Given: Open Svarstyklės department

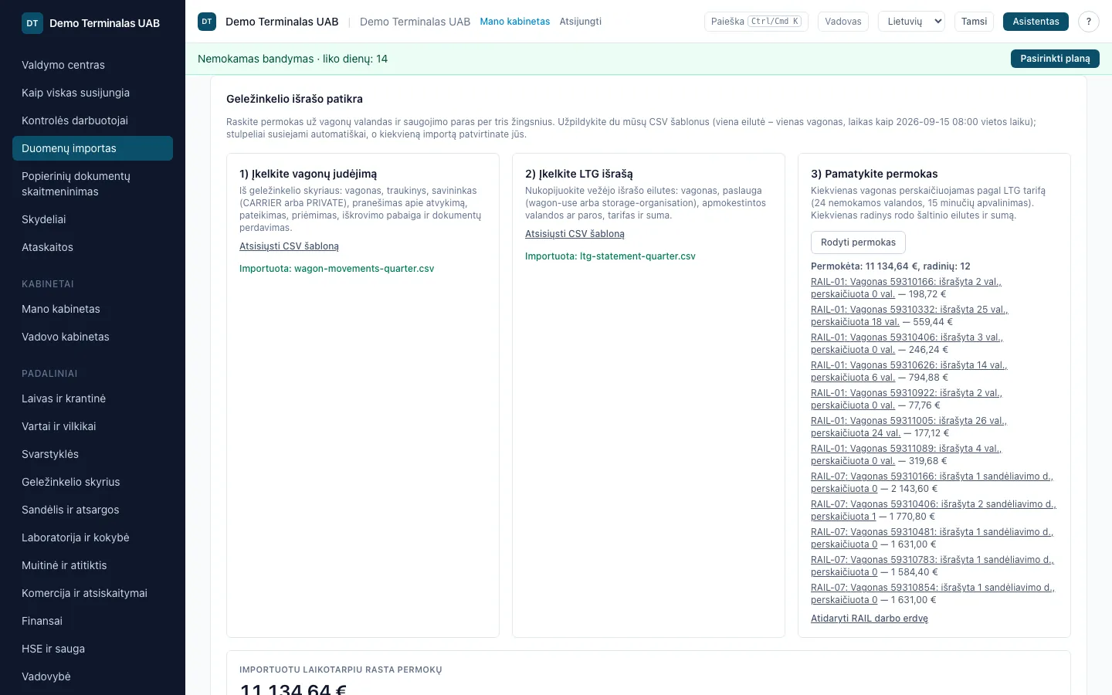Looking at the screenshot, I should tap(93, 454).
